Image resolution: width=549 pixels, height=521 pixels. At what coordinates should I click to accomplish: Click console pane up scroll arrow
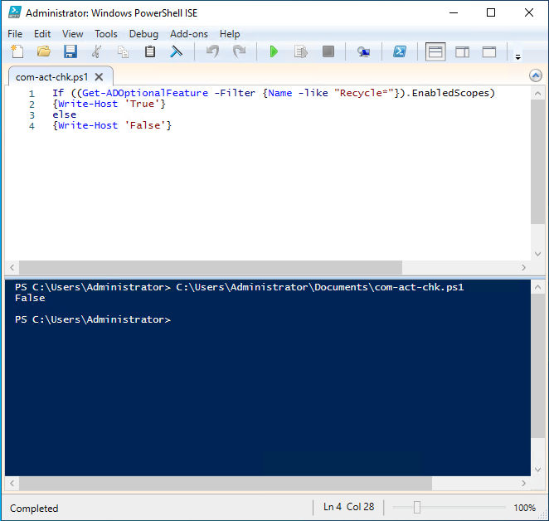pyautogui.click(x=537, y=287)
